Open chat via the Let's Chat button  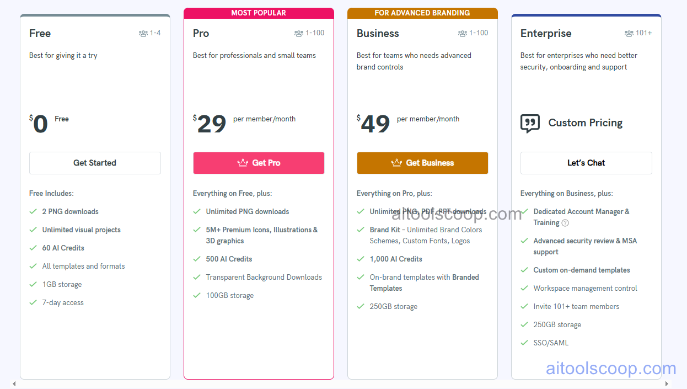586,163
